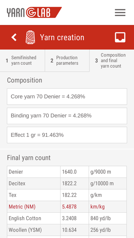Go back using the left chevron
This screenshot has width=134, height=238.
coord(14,37)
